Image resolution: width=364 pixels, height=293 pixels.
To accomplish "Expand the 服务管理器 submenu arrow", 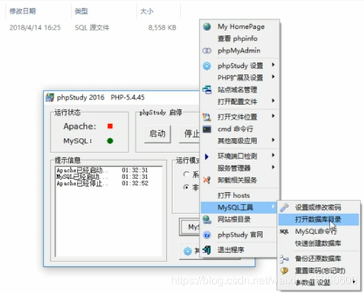I will tap(273, 167).
